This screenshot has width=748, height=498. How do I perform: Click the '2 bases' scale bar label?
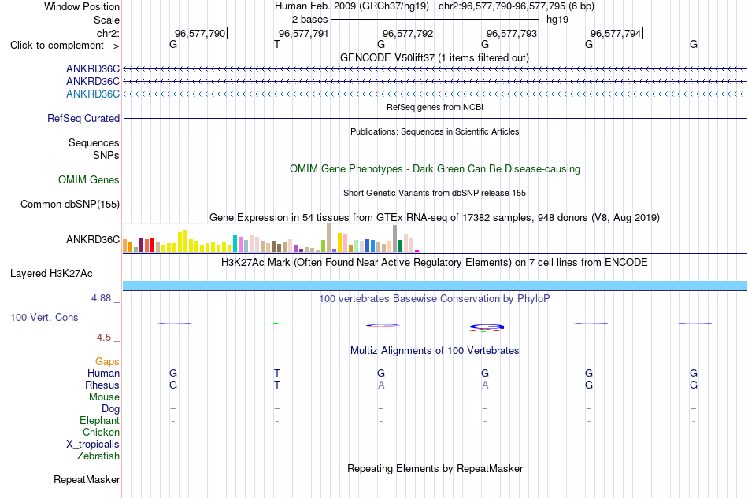tap(310, 20)
